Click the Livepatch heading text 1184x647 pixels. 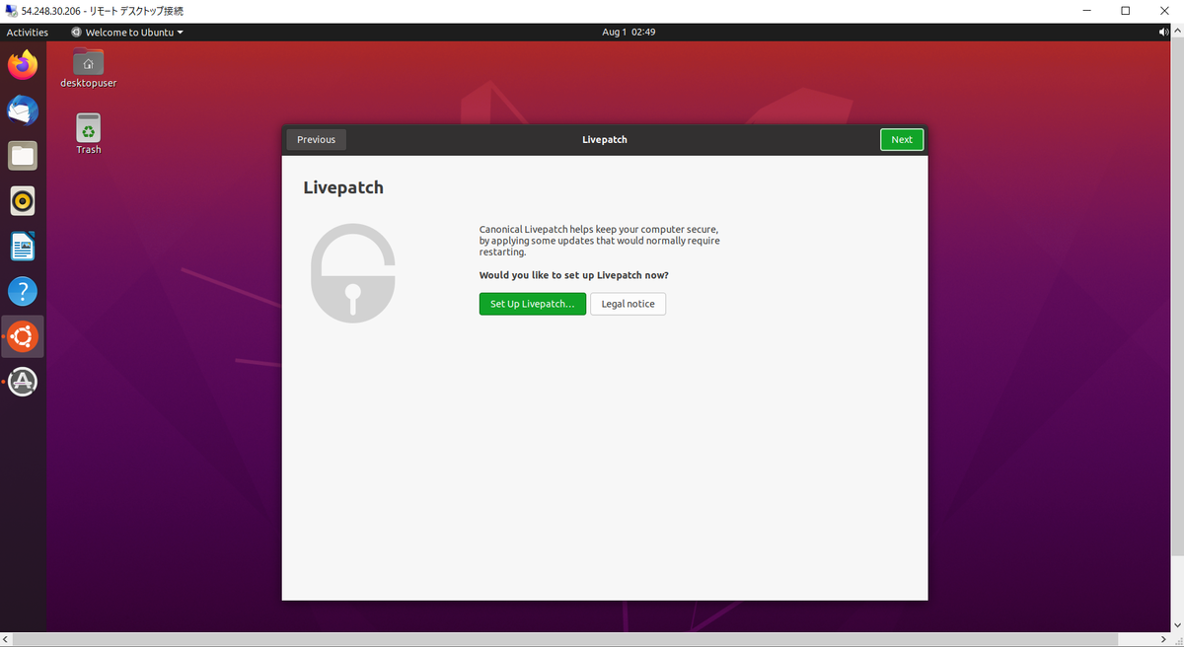(343, 187)
